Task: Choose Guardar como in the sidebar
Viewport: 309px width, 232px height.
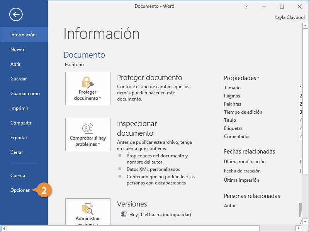Action: tap(25, 94)
